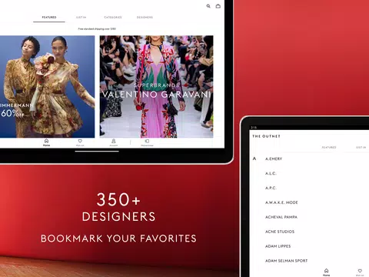369x277 pixels.
Task: Choose A.W.A.K.E. MODE designer entry
Action: click(x=281, y=202)
